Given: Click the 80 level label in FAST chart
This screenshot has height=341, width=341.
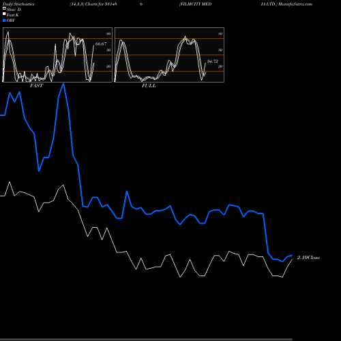Looking at the screenshot, I should pos(108,33).
